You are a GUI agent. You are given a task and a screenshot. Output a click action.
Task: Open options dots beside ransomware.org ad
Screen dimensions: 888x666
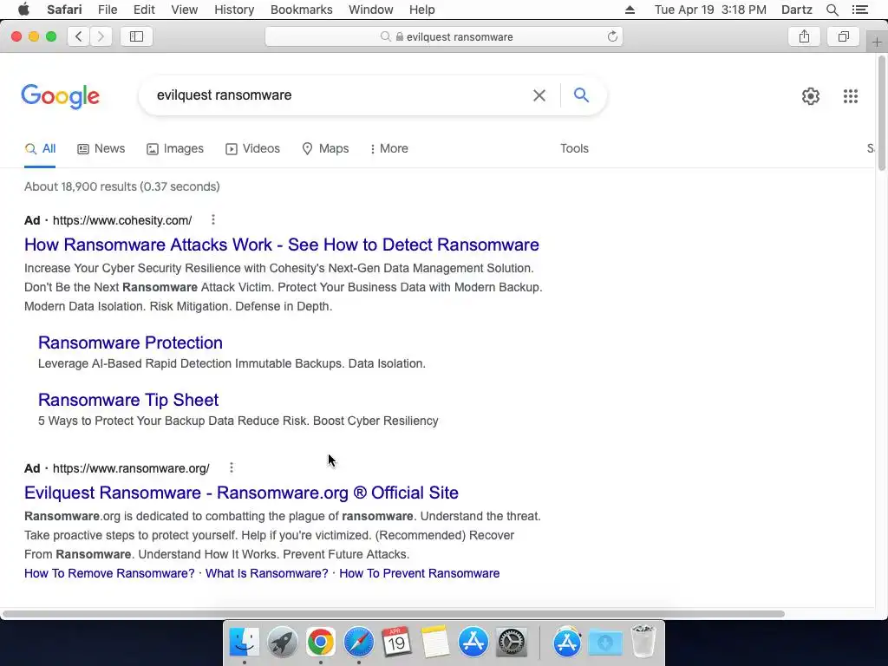pos(231,467)
